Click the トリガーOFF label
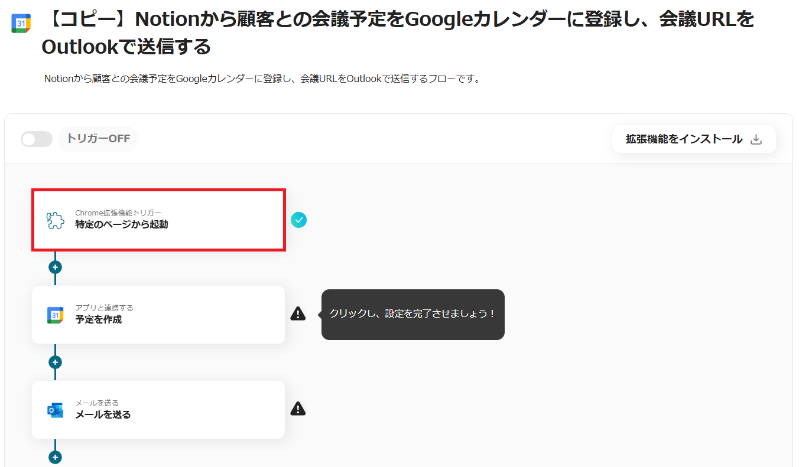 pyautogui.click(x=98, y=139)
